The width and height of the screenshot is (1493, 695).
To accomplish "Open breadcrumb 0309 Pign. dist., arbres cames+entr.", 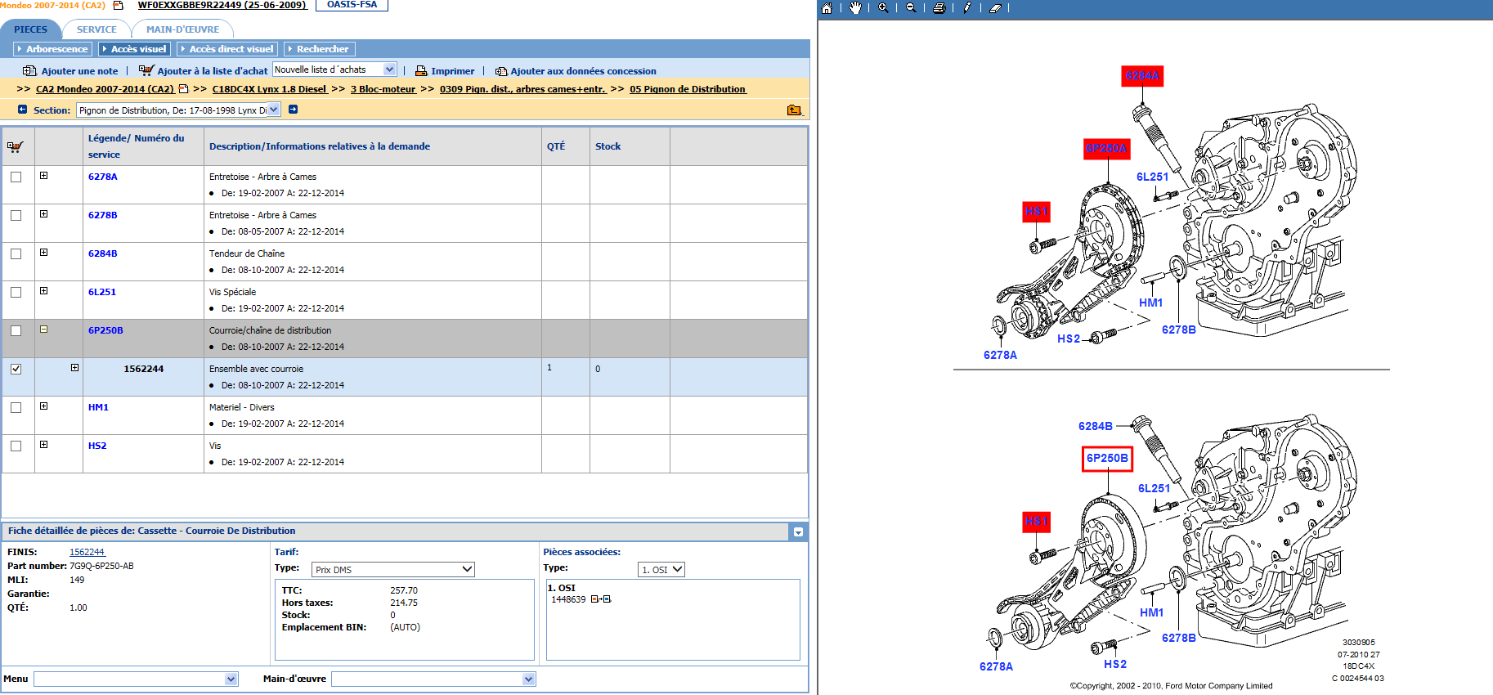I will (x=522, y=89).
